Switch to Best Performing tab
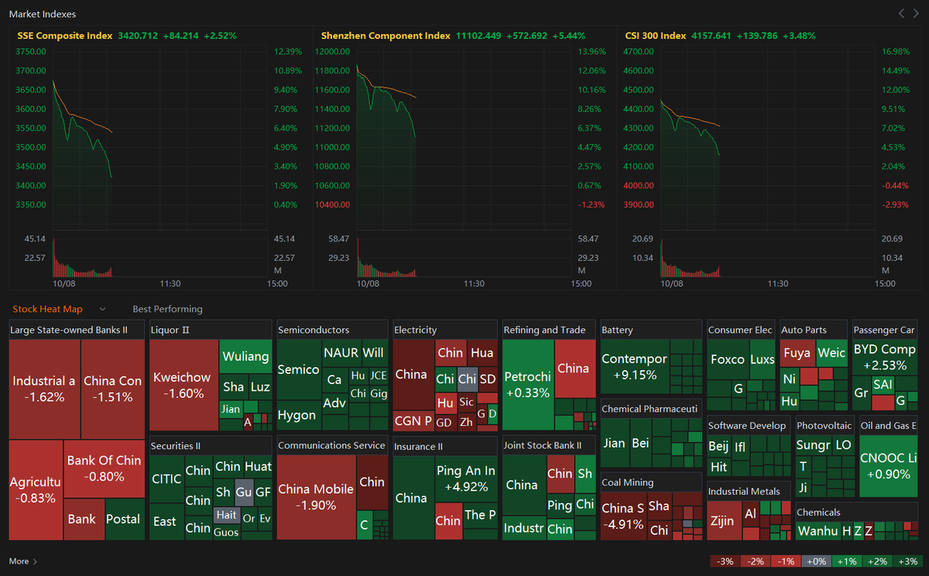Screen dimensions: 929x576 click(167, 309)
